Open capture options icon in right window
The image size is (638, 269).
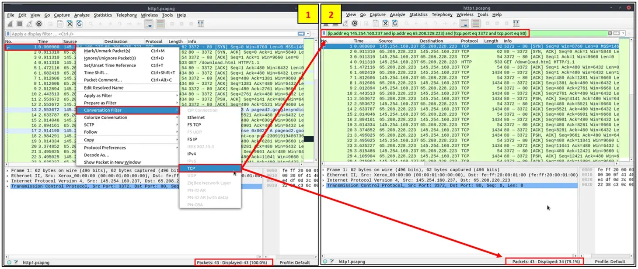[x=355, y=24]
